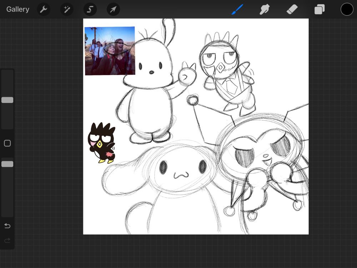Tap the Modify square button in sidebar
This screenshot has width=357, height=268.
click(x=7, y=143)
